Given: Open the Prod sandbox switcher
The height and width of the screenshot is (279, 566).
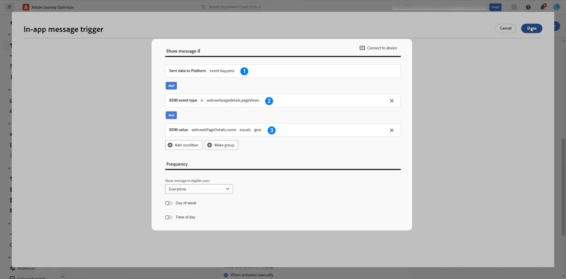Looking at the screenshot, I should click(x=495, y=7).
